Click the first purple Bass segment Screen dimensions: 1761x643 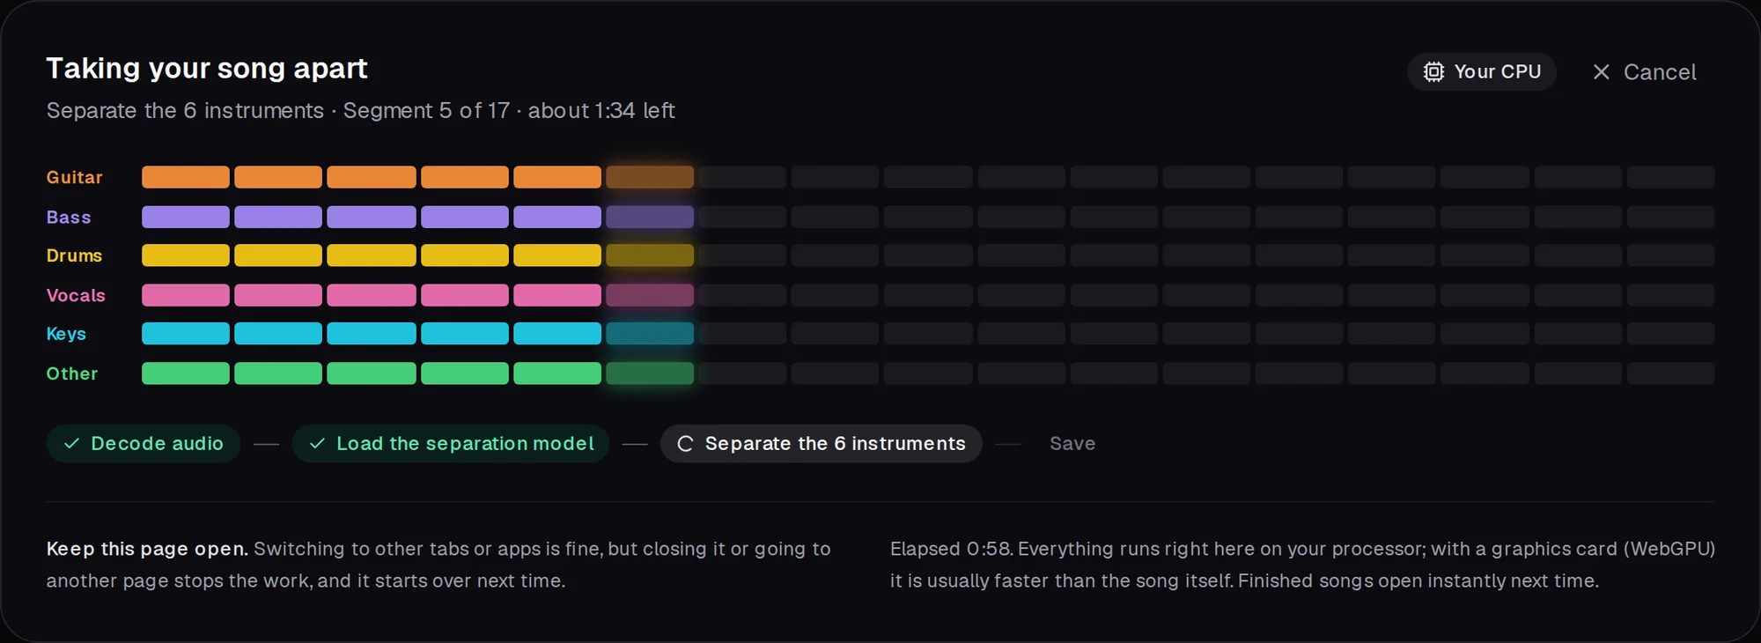click(186, 217)
